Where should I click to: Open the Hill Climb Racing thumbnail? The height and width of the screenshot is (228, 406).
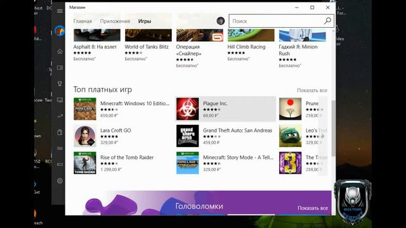(251, 35)
